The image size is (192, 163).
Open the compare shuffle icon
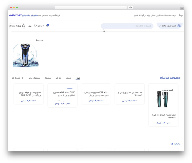pyautogui.click(x=30, y=26)
